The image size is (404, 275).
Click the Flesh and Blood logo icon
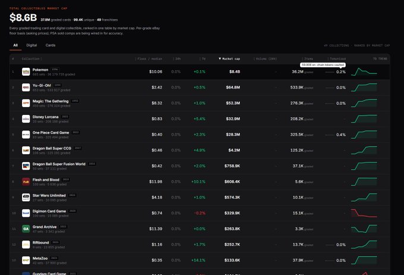pyautogui.click(x=26, y=182)
